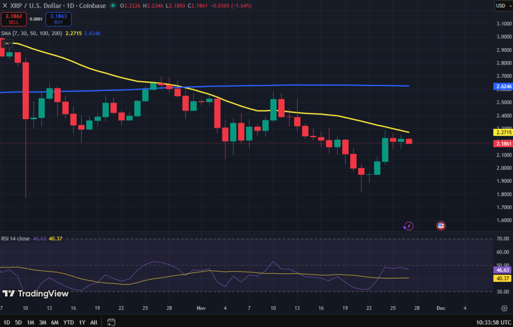Screen dimensions: 513x327
Task: Click the red 2.1861 current price label
Action: point(503,144)
